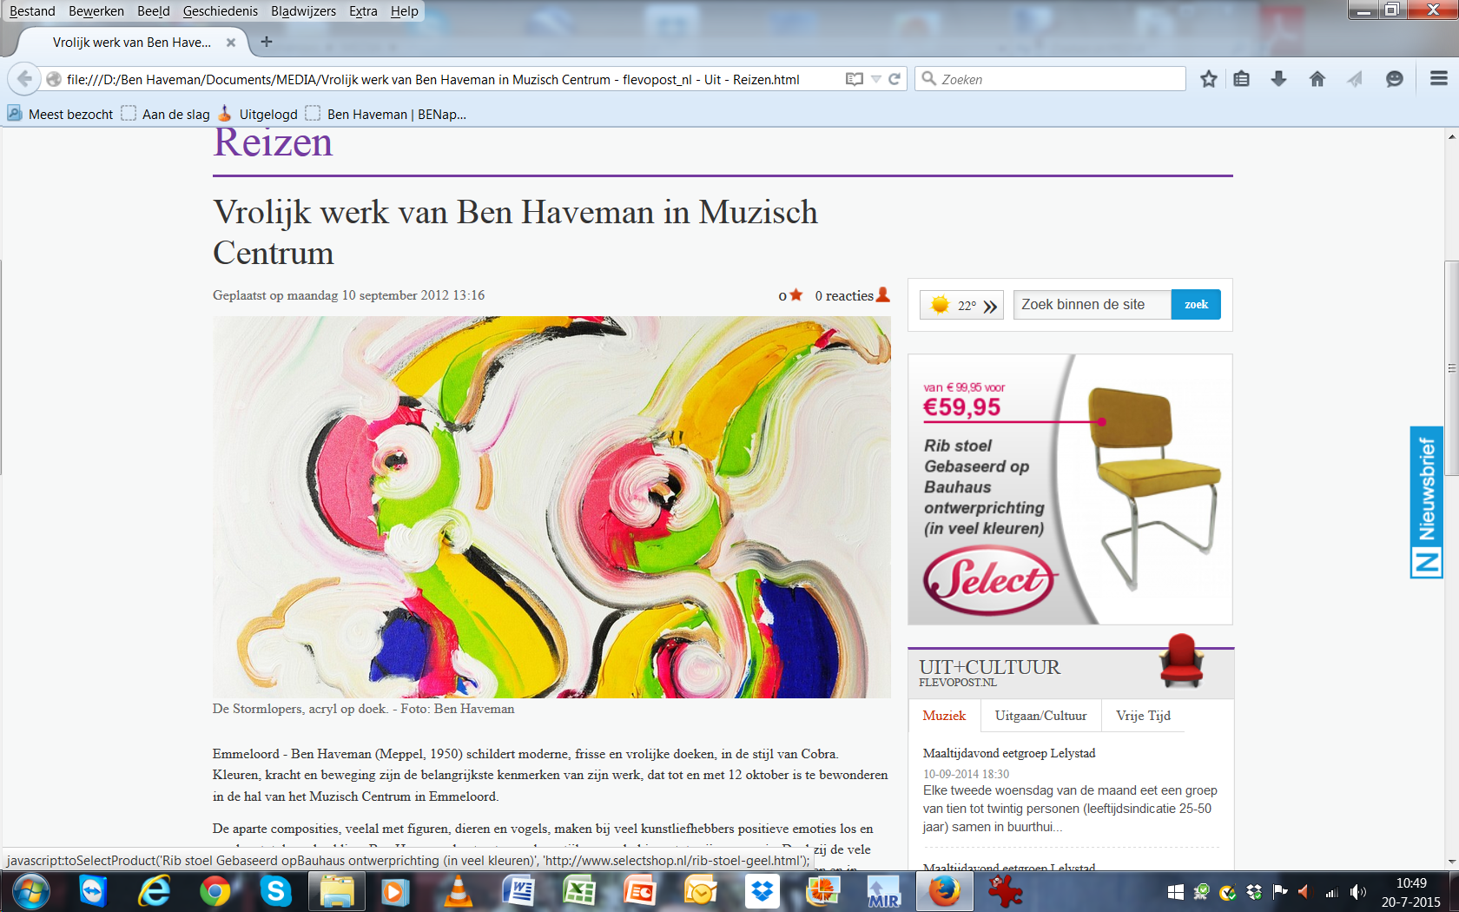
Task: Click the Reizen section heading
Action: [273, 142]
